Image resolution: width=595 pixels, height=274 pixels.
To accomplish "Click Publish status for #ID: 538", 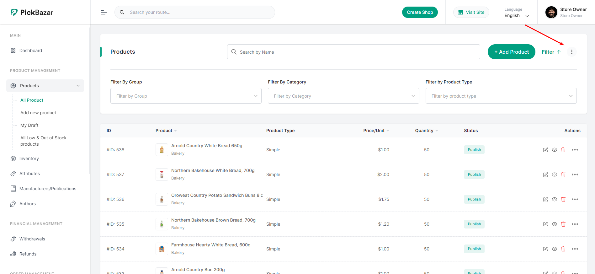I will 474,150.
